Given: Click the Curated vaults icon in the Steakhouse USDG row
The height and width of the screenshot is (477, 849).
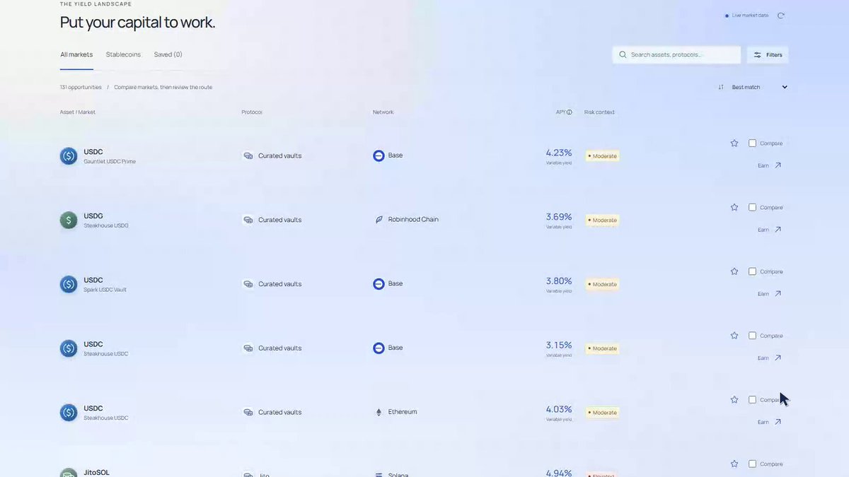Looking at the screenshot, I should [248, 220].
